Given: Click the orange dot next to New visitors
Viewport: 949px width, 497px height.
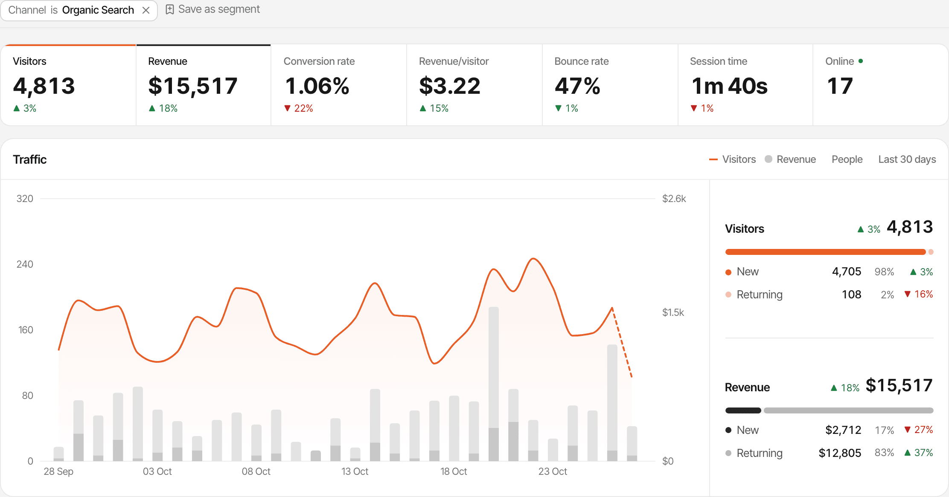Looking at the screenshot, I should pos(728,272).
